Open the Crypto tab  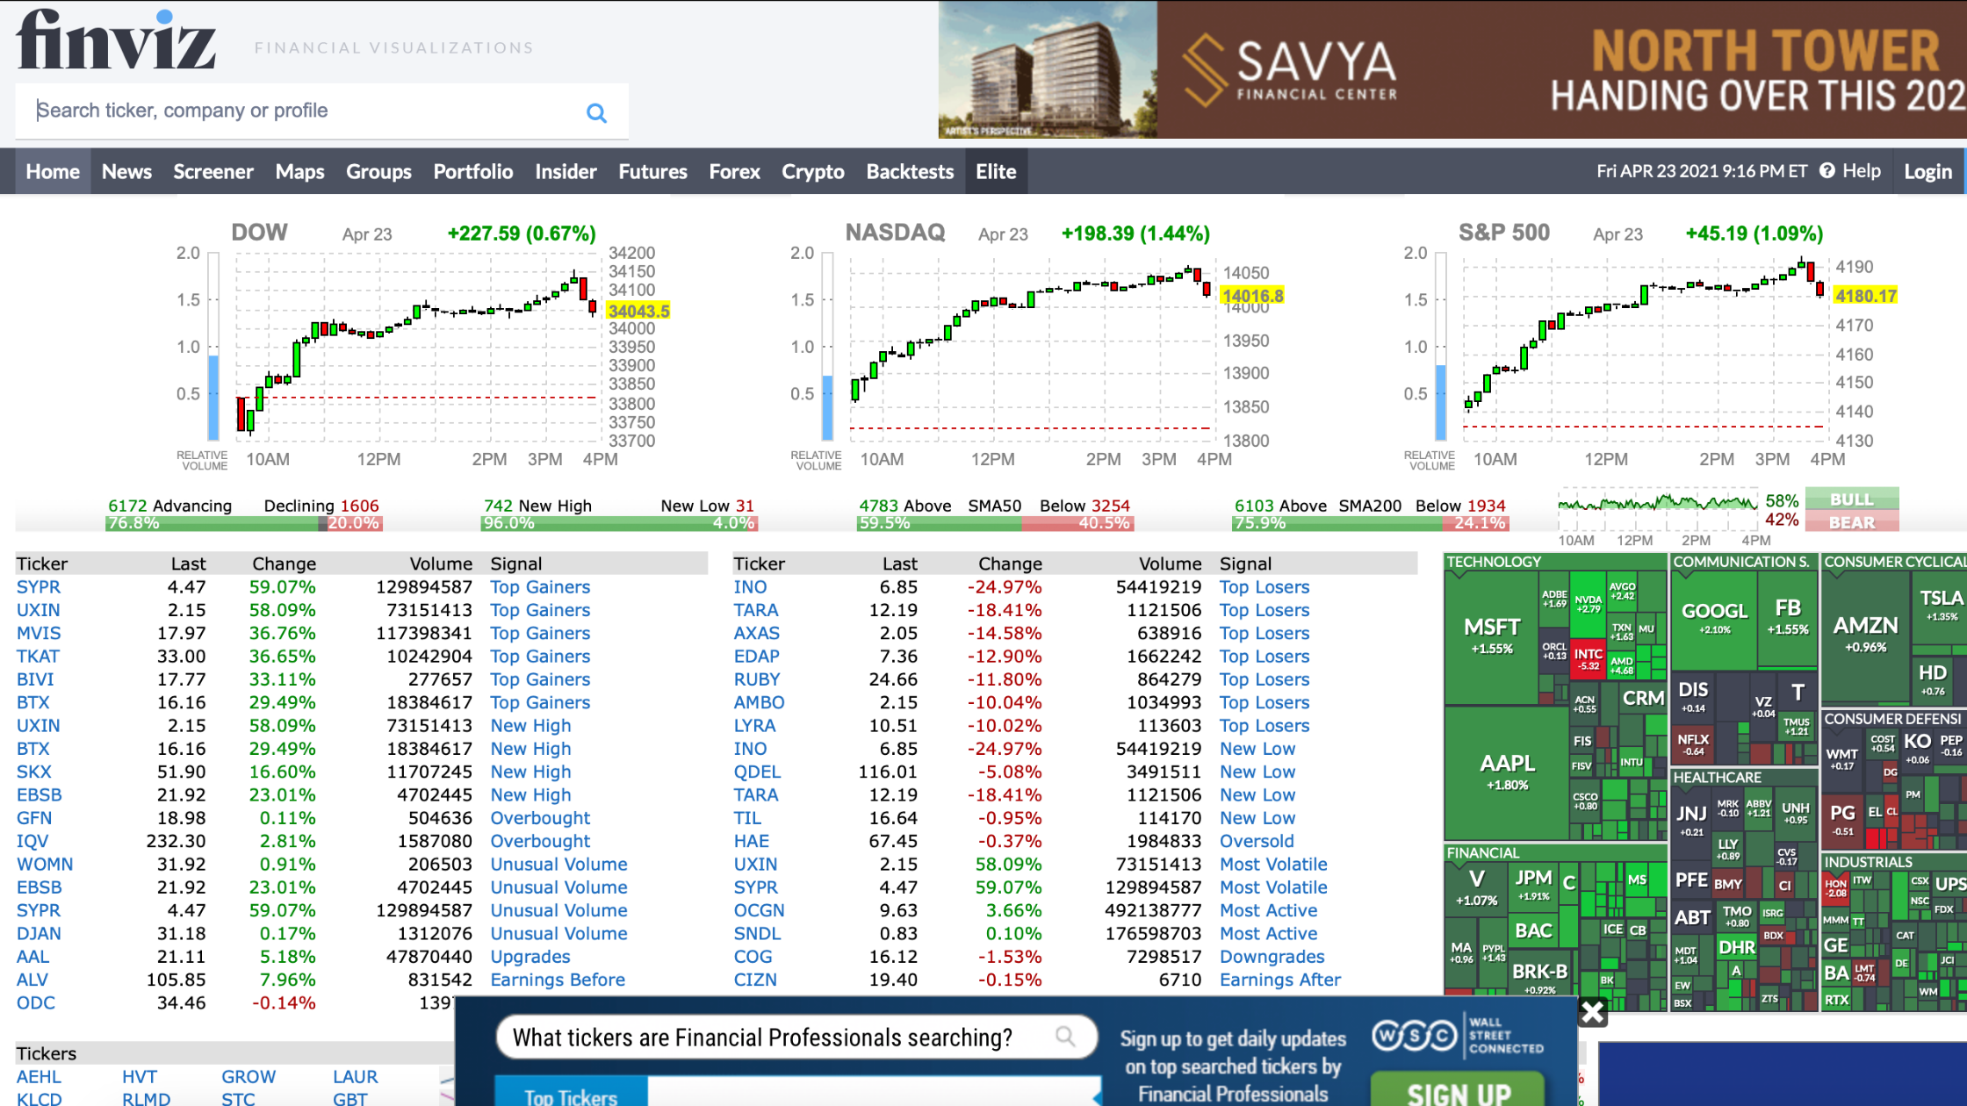813,171
